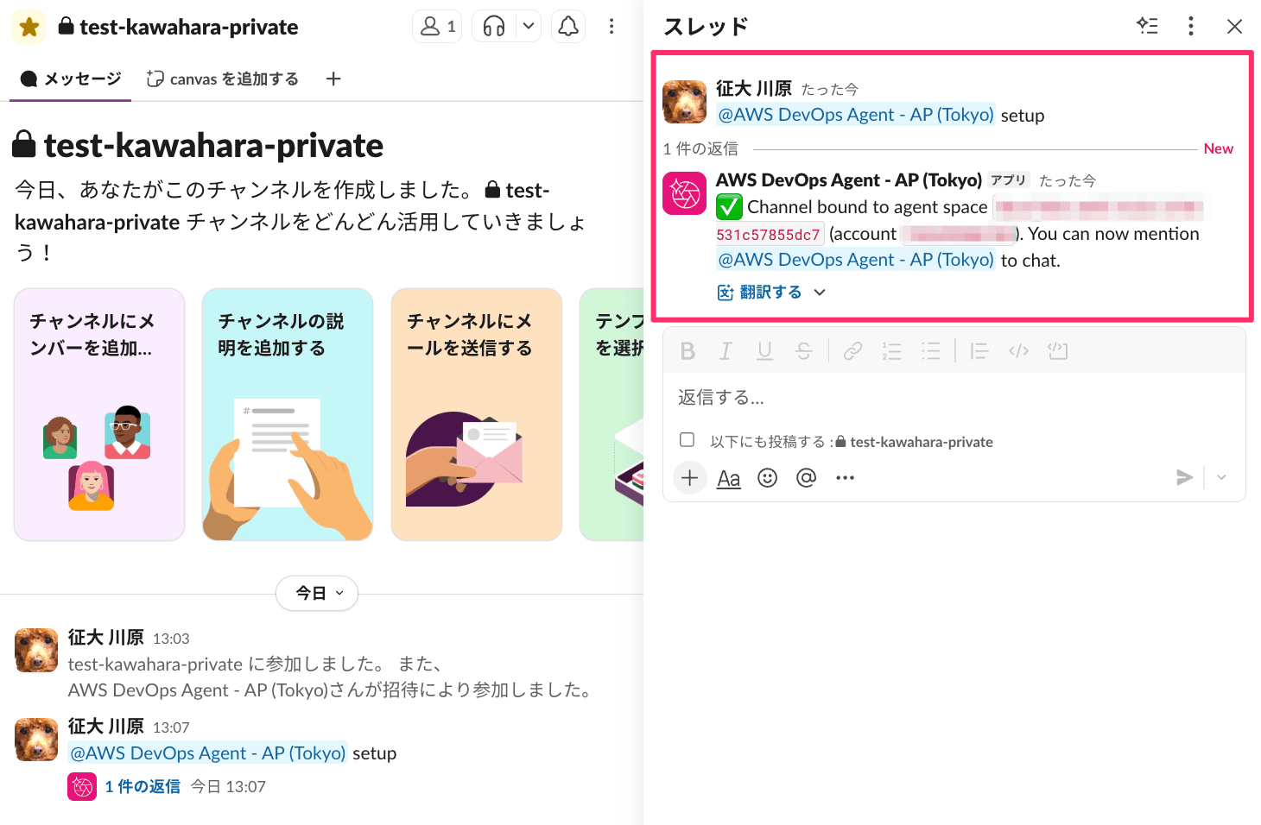Open channel notification bell settings
Screen dimensions: 1261x825
click(x=568, y=27)
